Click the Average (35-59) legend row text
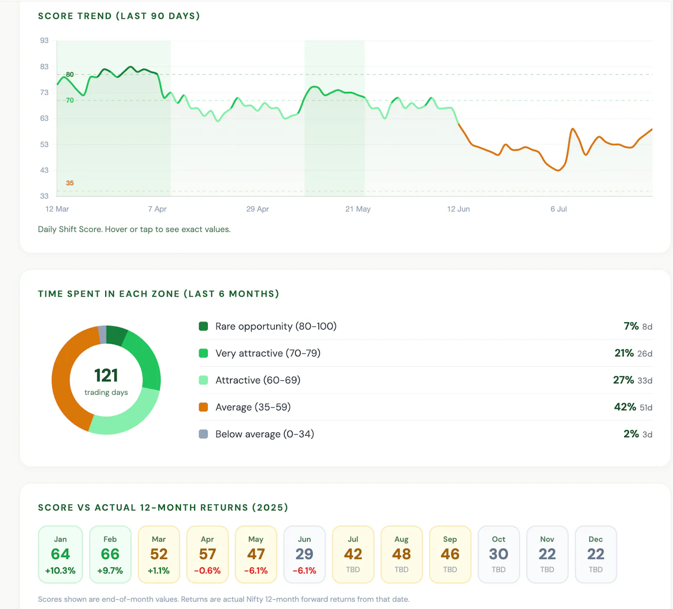 tap(253, 407)
